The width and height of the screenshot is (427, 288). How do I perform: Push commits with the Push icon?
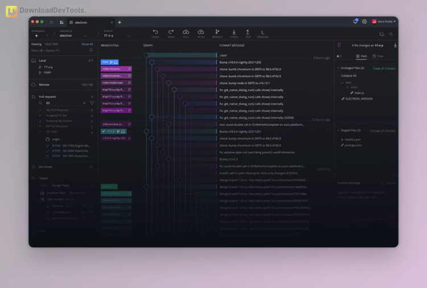click(201, 32)
